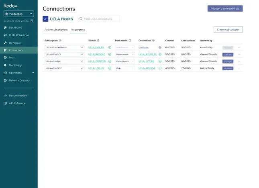
Task: Open Documentation link in sidebar
Action: click(x=18, y=96)
